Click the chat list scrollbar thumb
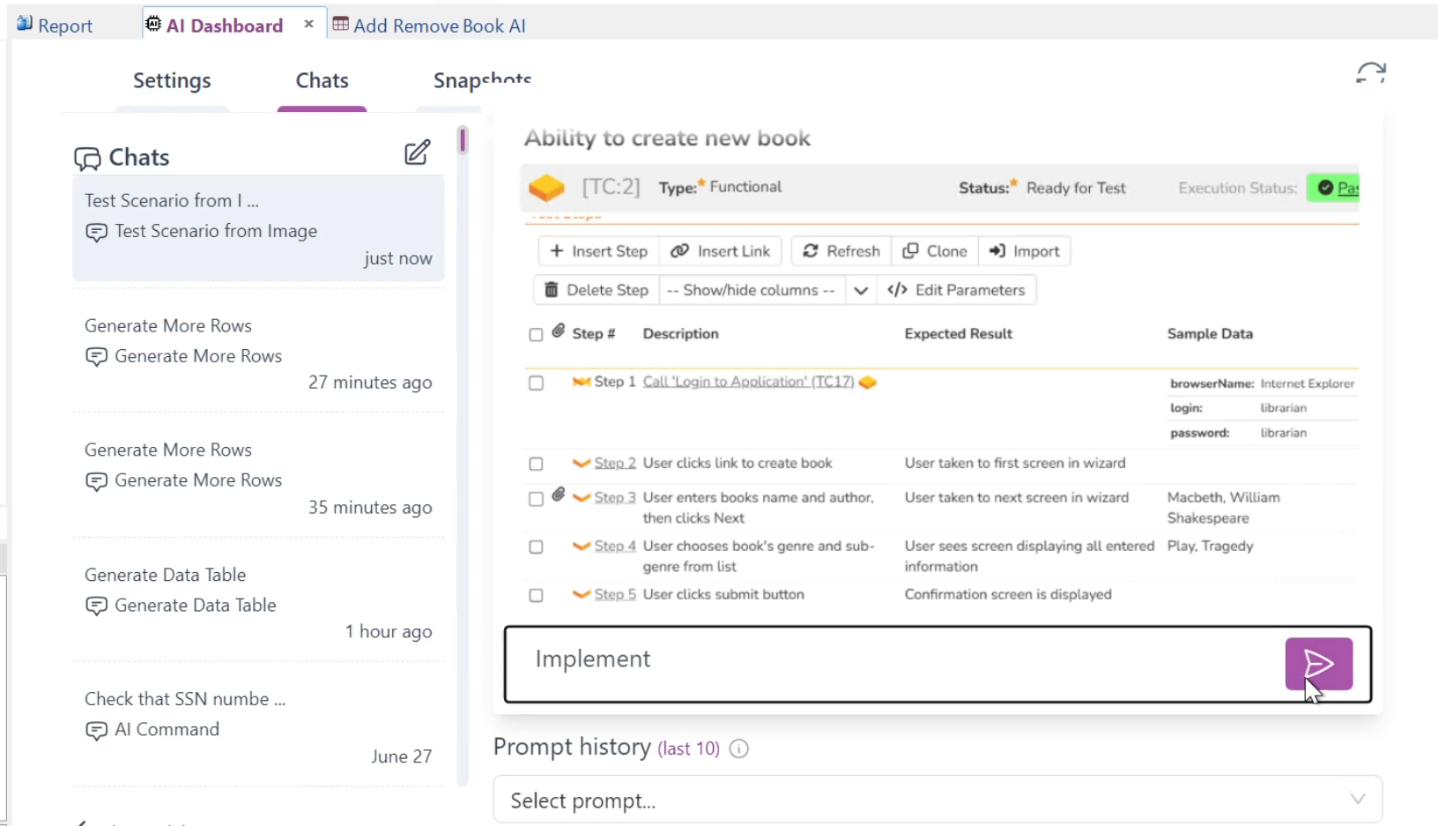Viewport: 1438px width, 826px height. tap(463, 140)
